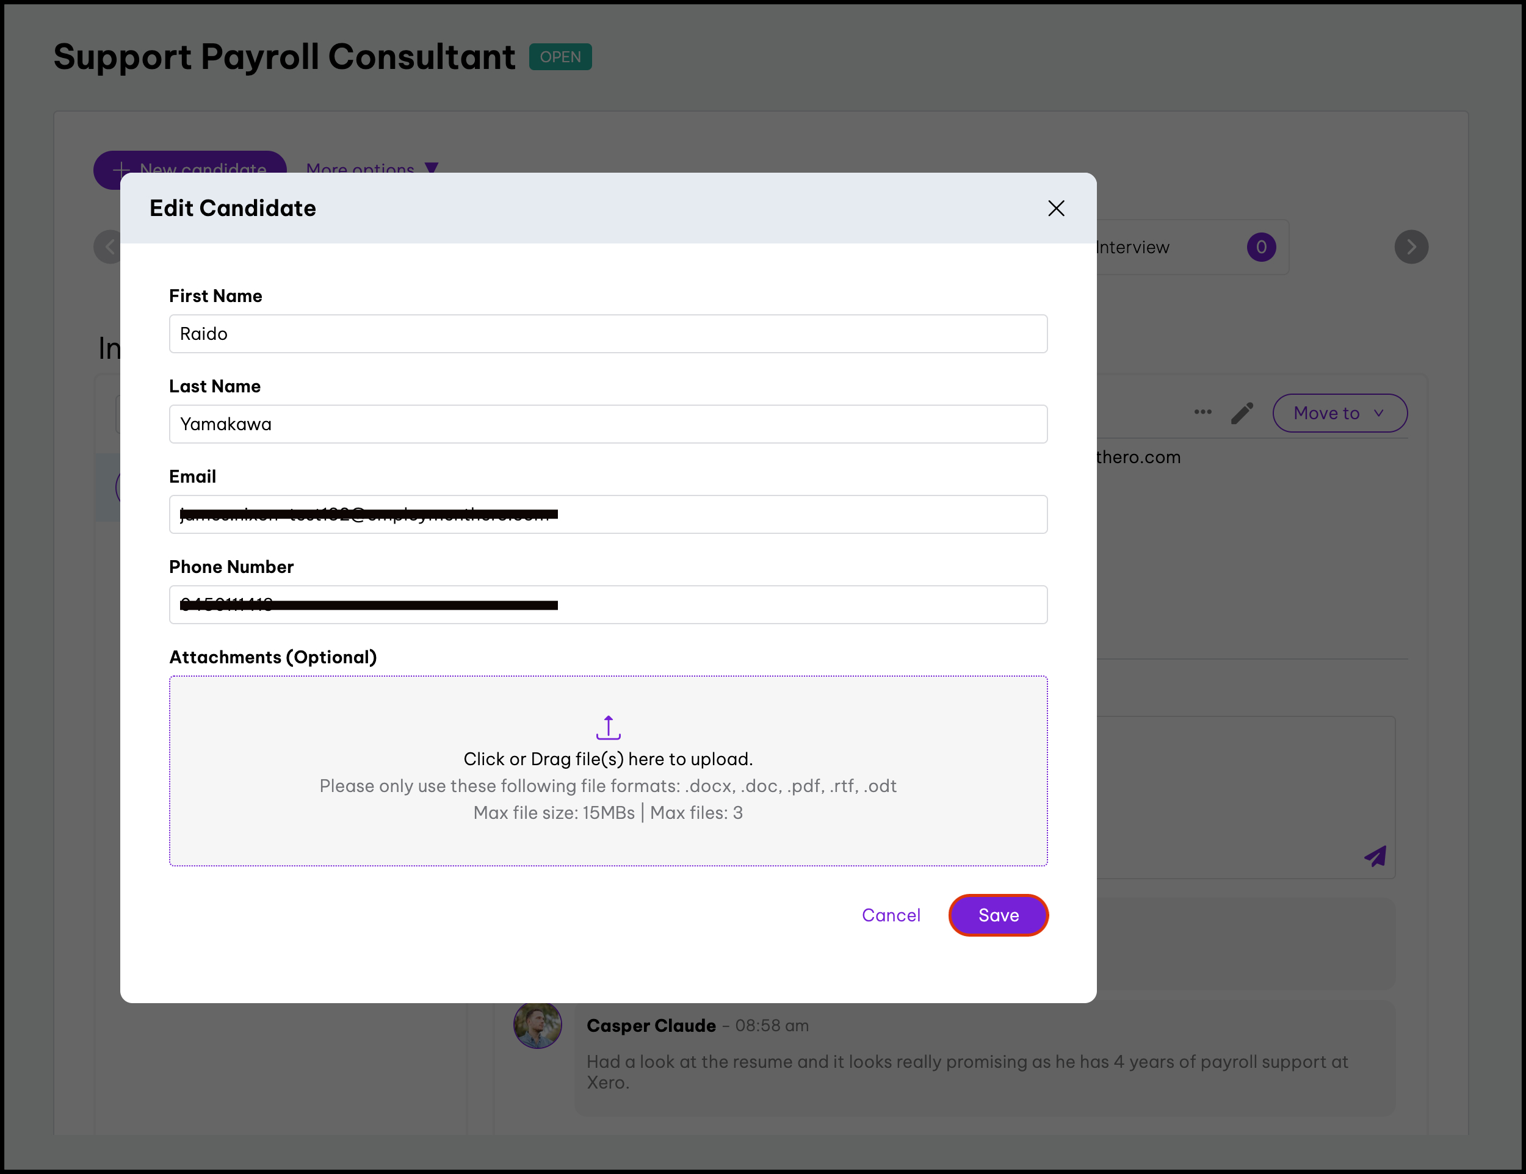Click the Interview stage count badge

point(1261,247)
